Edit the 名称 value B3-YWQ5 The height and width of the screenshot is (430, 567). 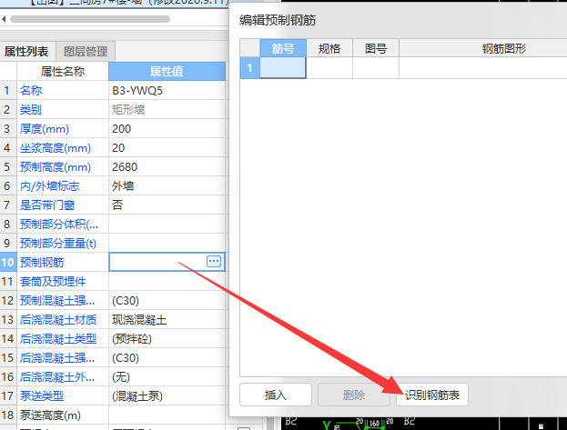click(x=166, y=91)
